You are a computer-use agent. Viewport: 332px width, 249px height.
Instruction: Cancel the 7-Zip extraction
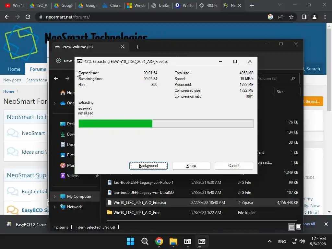click(x=234, y=166)
